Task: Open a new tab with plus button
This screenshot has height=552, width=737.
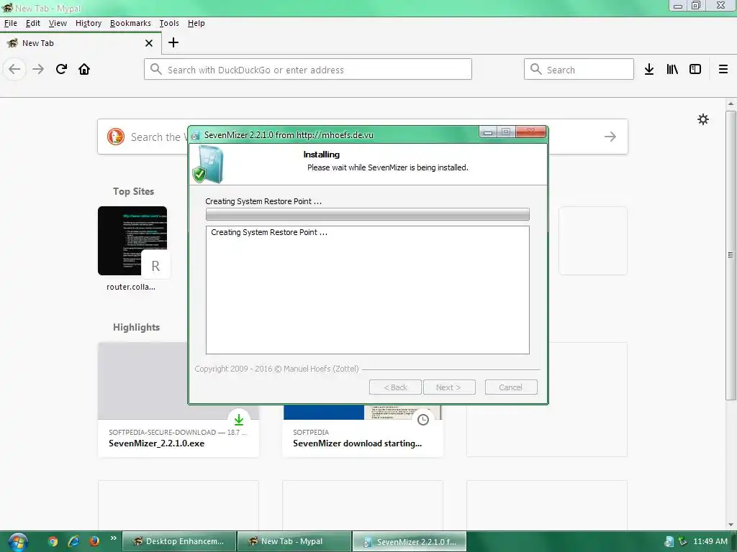Action: (x=173, y=42)
